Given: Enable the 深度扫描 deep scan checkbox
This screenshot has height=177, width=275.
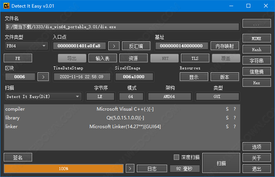Looking at the screenshot, I should [176, 157].
